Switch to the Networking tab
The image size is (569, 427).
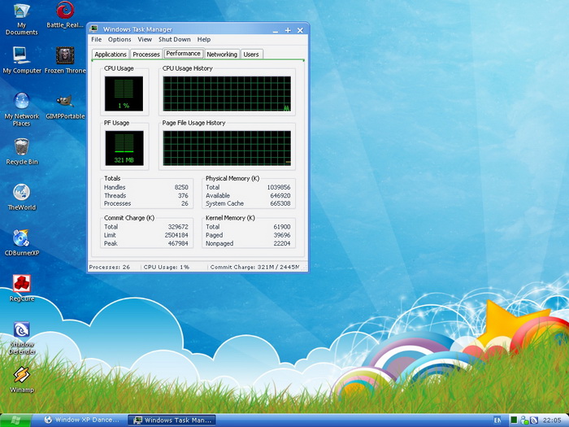pyautogui.click(x=222, y=54)
